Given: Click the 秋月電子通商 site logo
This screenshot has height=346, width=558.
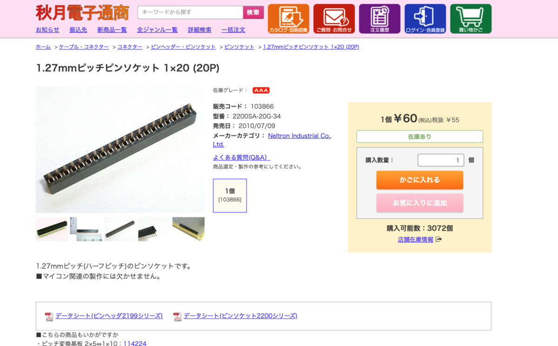Looking at the screenshot, I should point(82,13).
